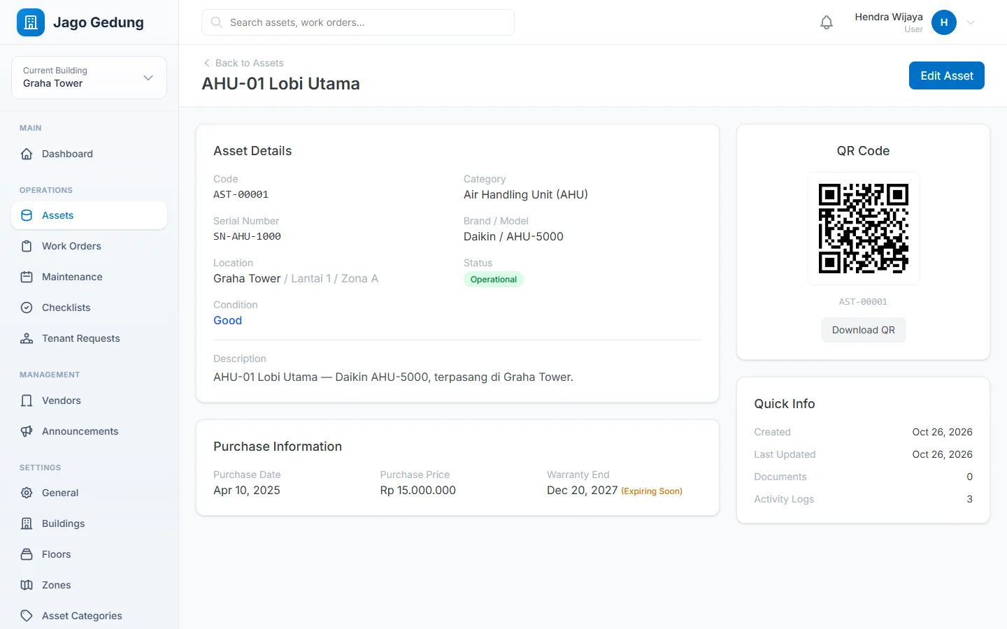The image size is (1007, 629).
Task: Open the Vendors menu item
Action: click(x=89, y=400)
